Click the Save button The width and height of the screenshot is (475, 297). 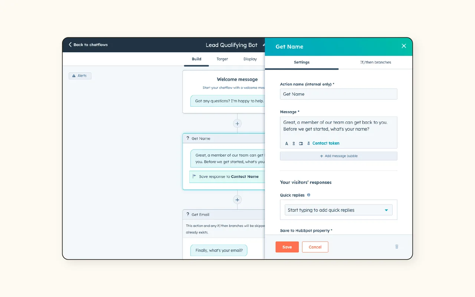287,247
